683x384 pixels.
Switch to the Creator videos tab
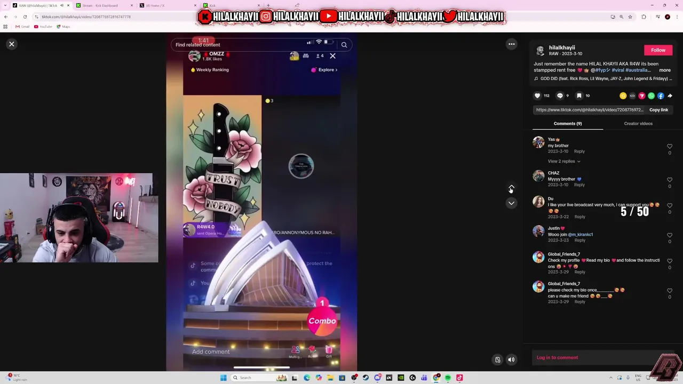(638, 123)
